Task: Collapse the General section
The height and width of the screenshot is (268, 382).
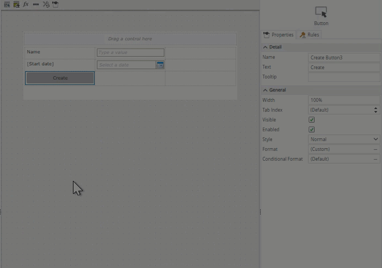Action: 266,90
